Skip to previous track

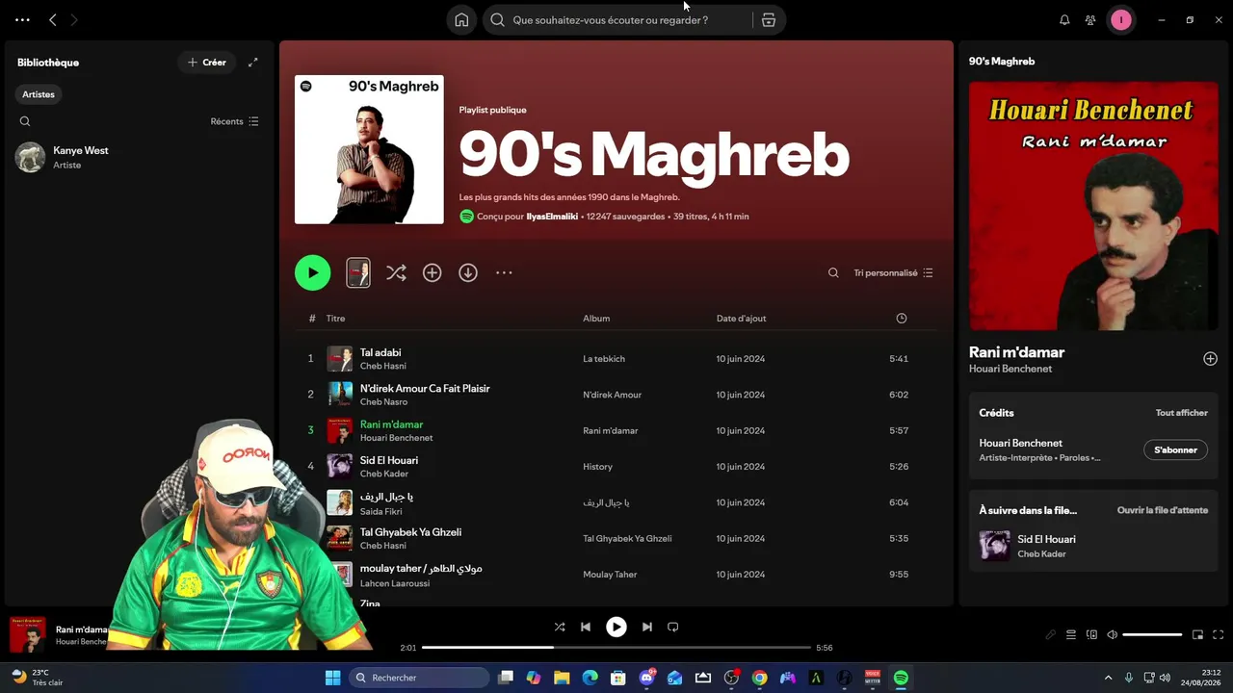[x=586, y=627]
